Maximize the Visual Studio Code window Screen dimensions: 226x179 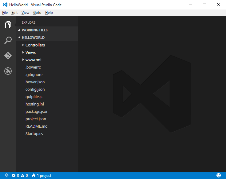click(x=204, y=5)
